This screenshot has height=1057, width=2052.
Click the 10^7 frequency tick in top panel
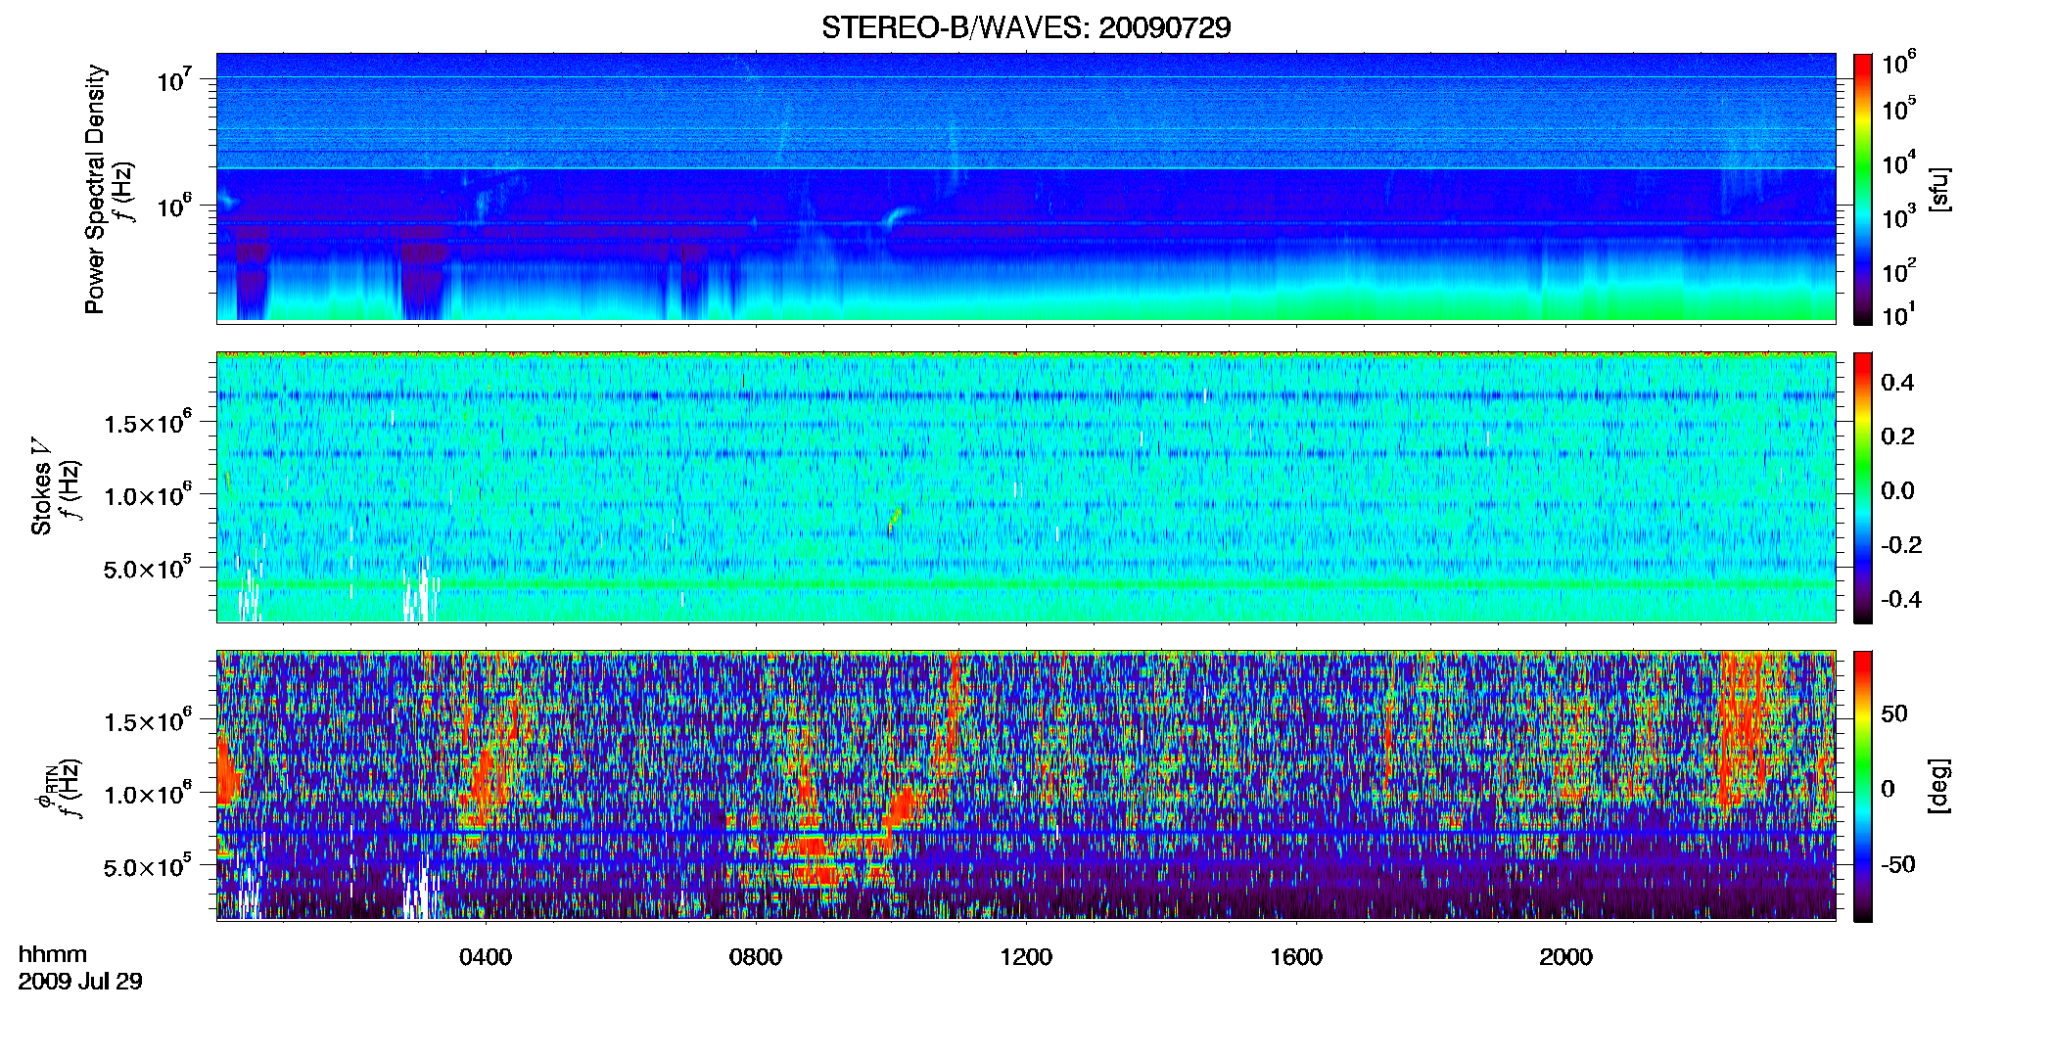click(175, 79)
